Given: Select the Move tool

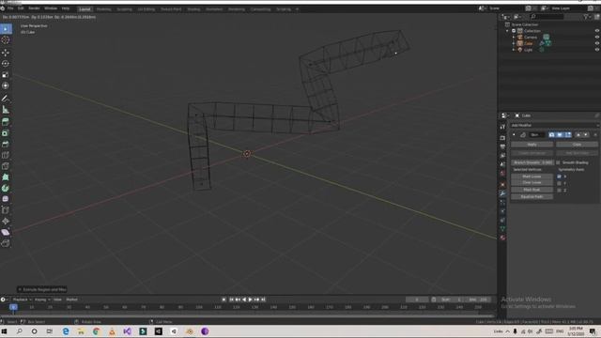Looking at the screenshot, I should (6, 53).
